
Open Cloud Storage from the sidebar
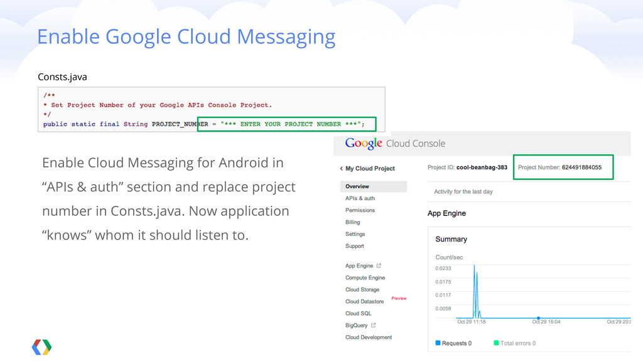362,289
